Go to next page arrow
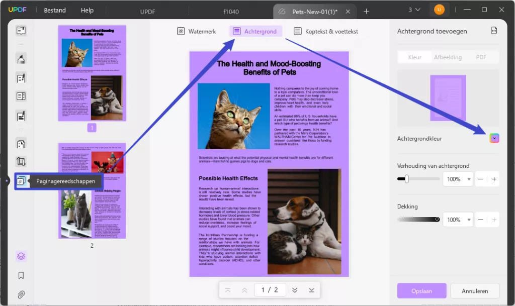 click(295, 290)
